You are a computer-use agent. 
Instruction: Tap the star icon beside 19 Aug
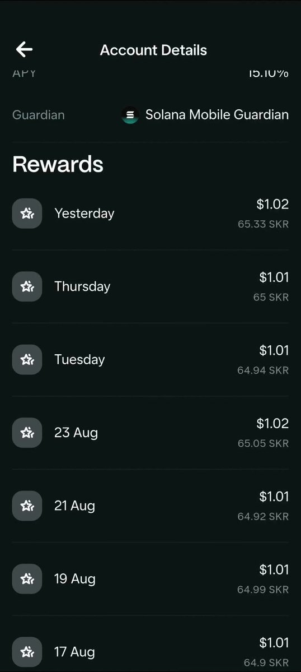27,579
